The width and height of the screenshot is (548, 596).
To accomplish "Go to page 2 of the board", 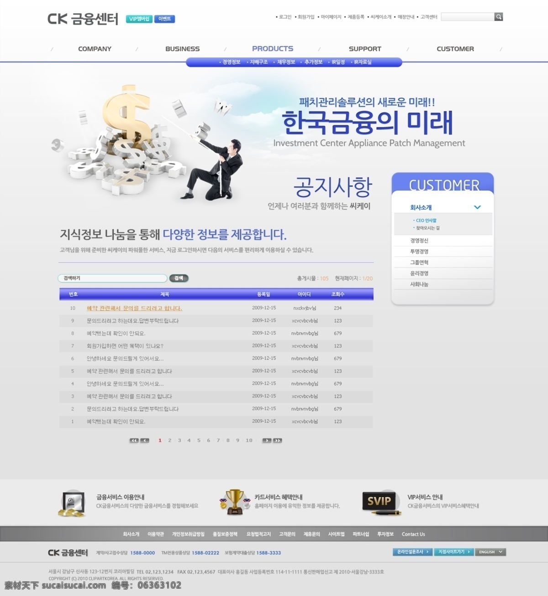I will coord(170,441).
